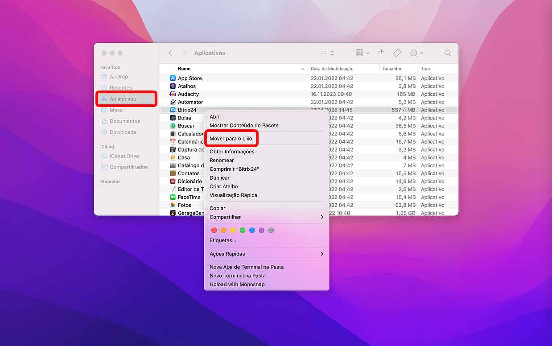Open the list view options dropdown
552x346 pixels.
(327, 53)
